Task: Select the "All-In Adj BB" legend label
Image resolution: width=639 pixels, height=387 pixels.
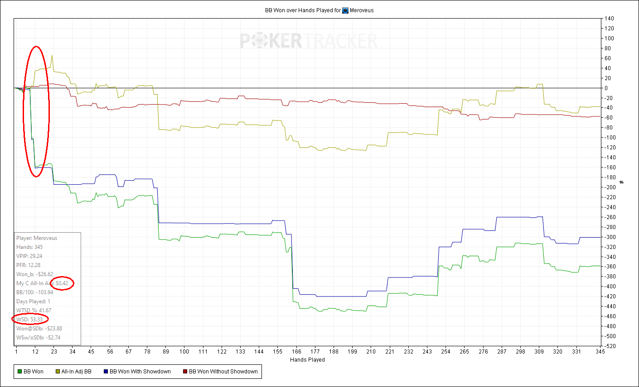Action: [77, 372]
